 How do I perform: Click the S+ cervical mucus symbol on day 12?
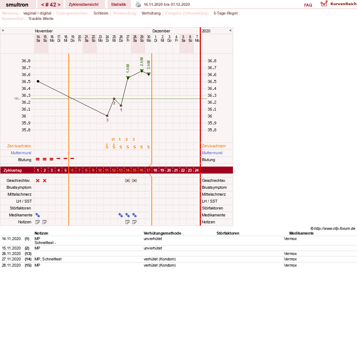(x=114, y=146)
